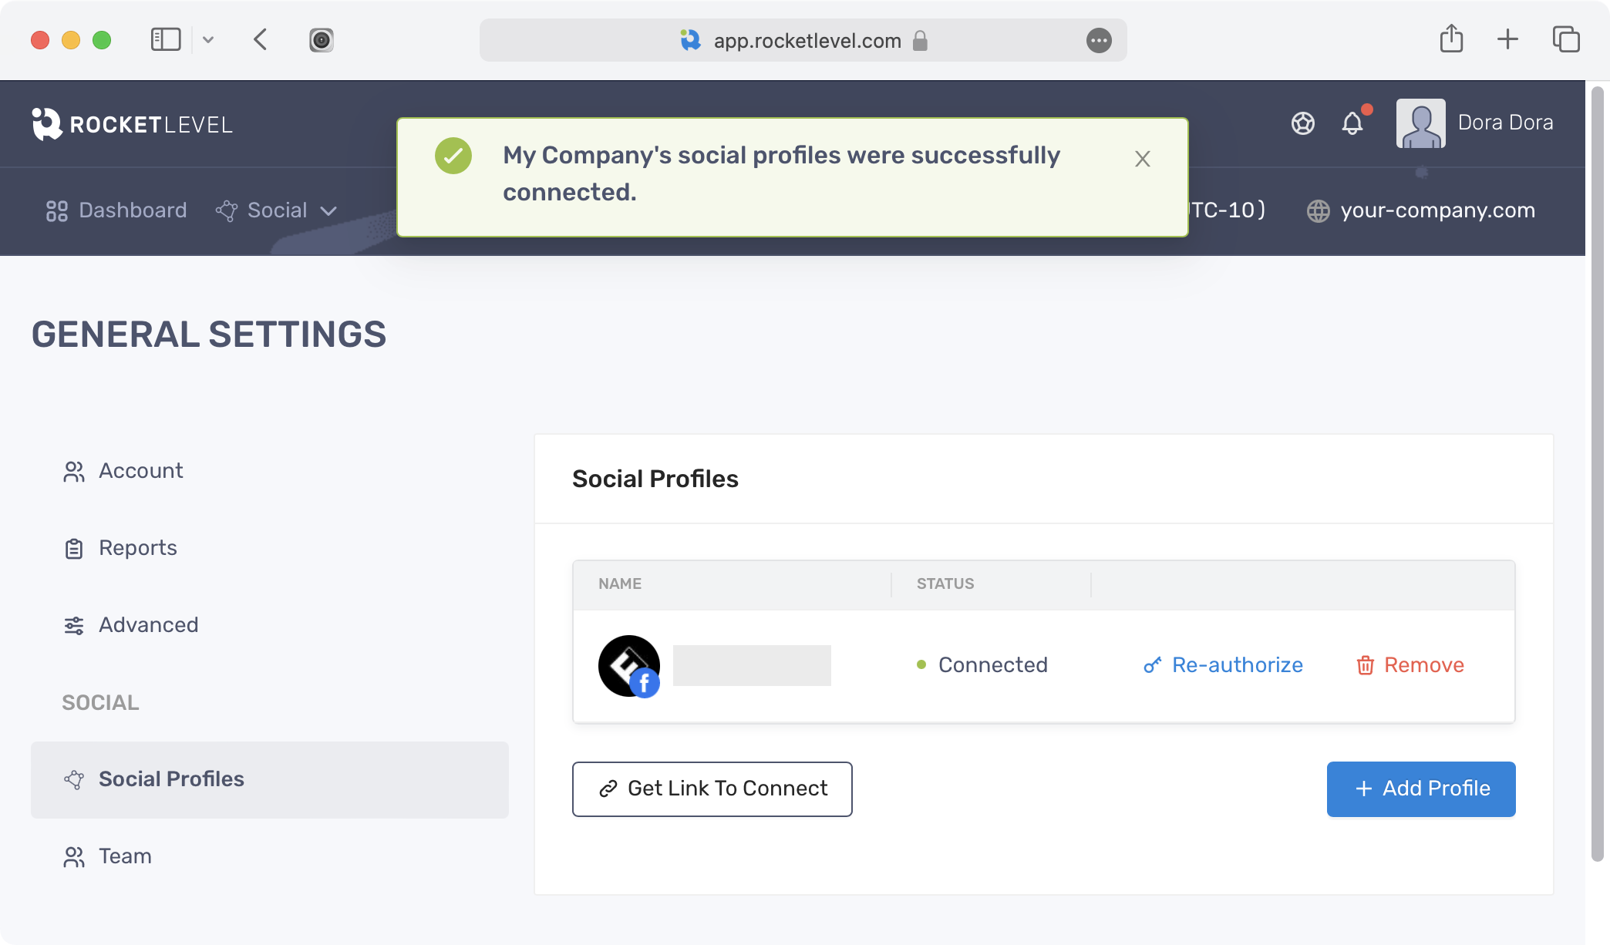1610x945 pixels.
Task: Dismiss the success notification banner
Action: click(1143, 159)
